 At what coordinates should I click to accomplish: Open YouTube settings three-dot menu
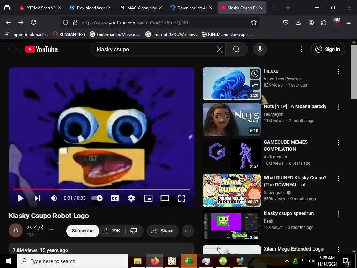click(x=301, y=49)
